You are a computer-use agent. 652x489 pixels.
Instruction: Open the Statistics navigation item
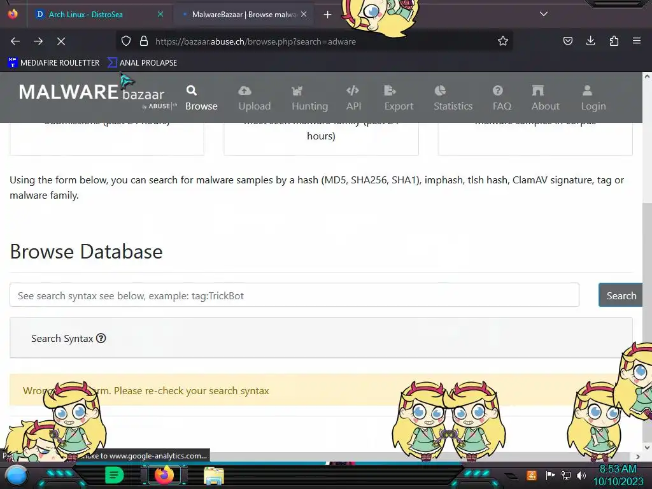pyautogui.click(x=453, y=98)
